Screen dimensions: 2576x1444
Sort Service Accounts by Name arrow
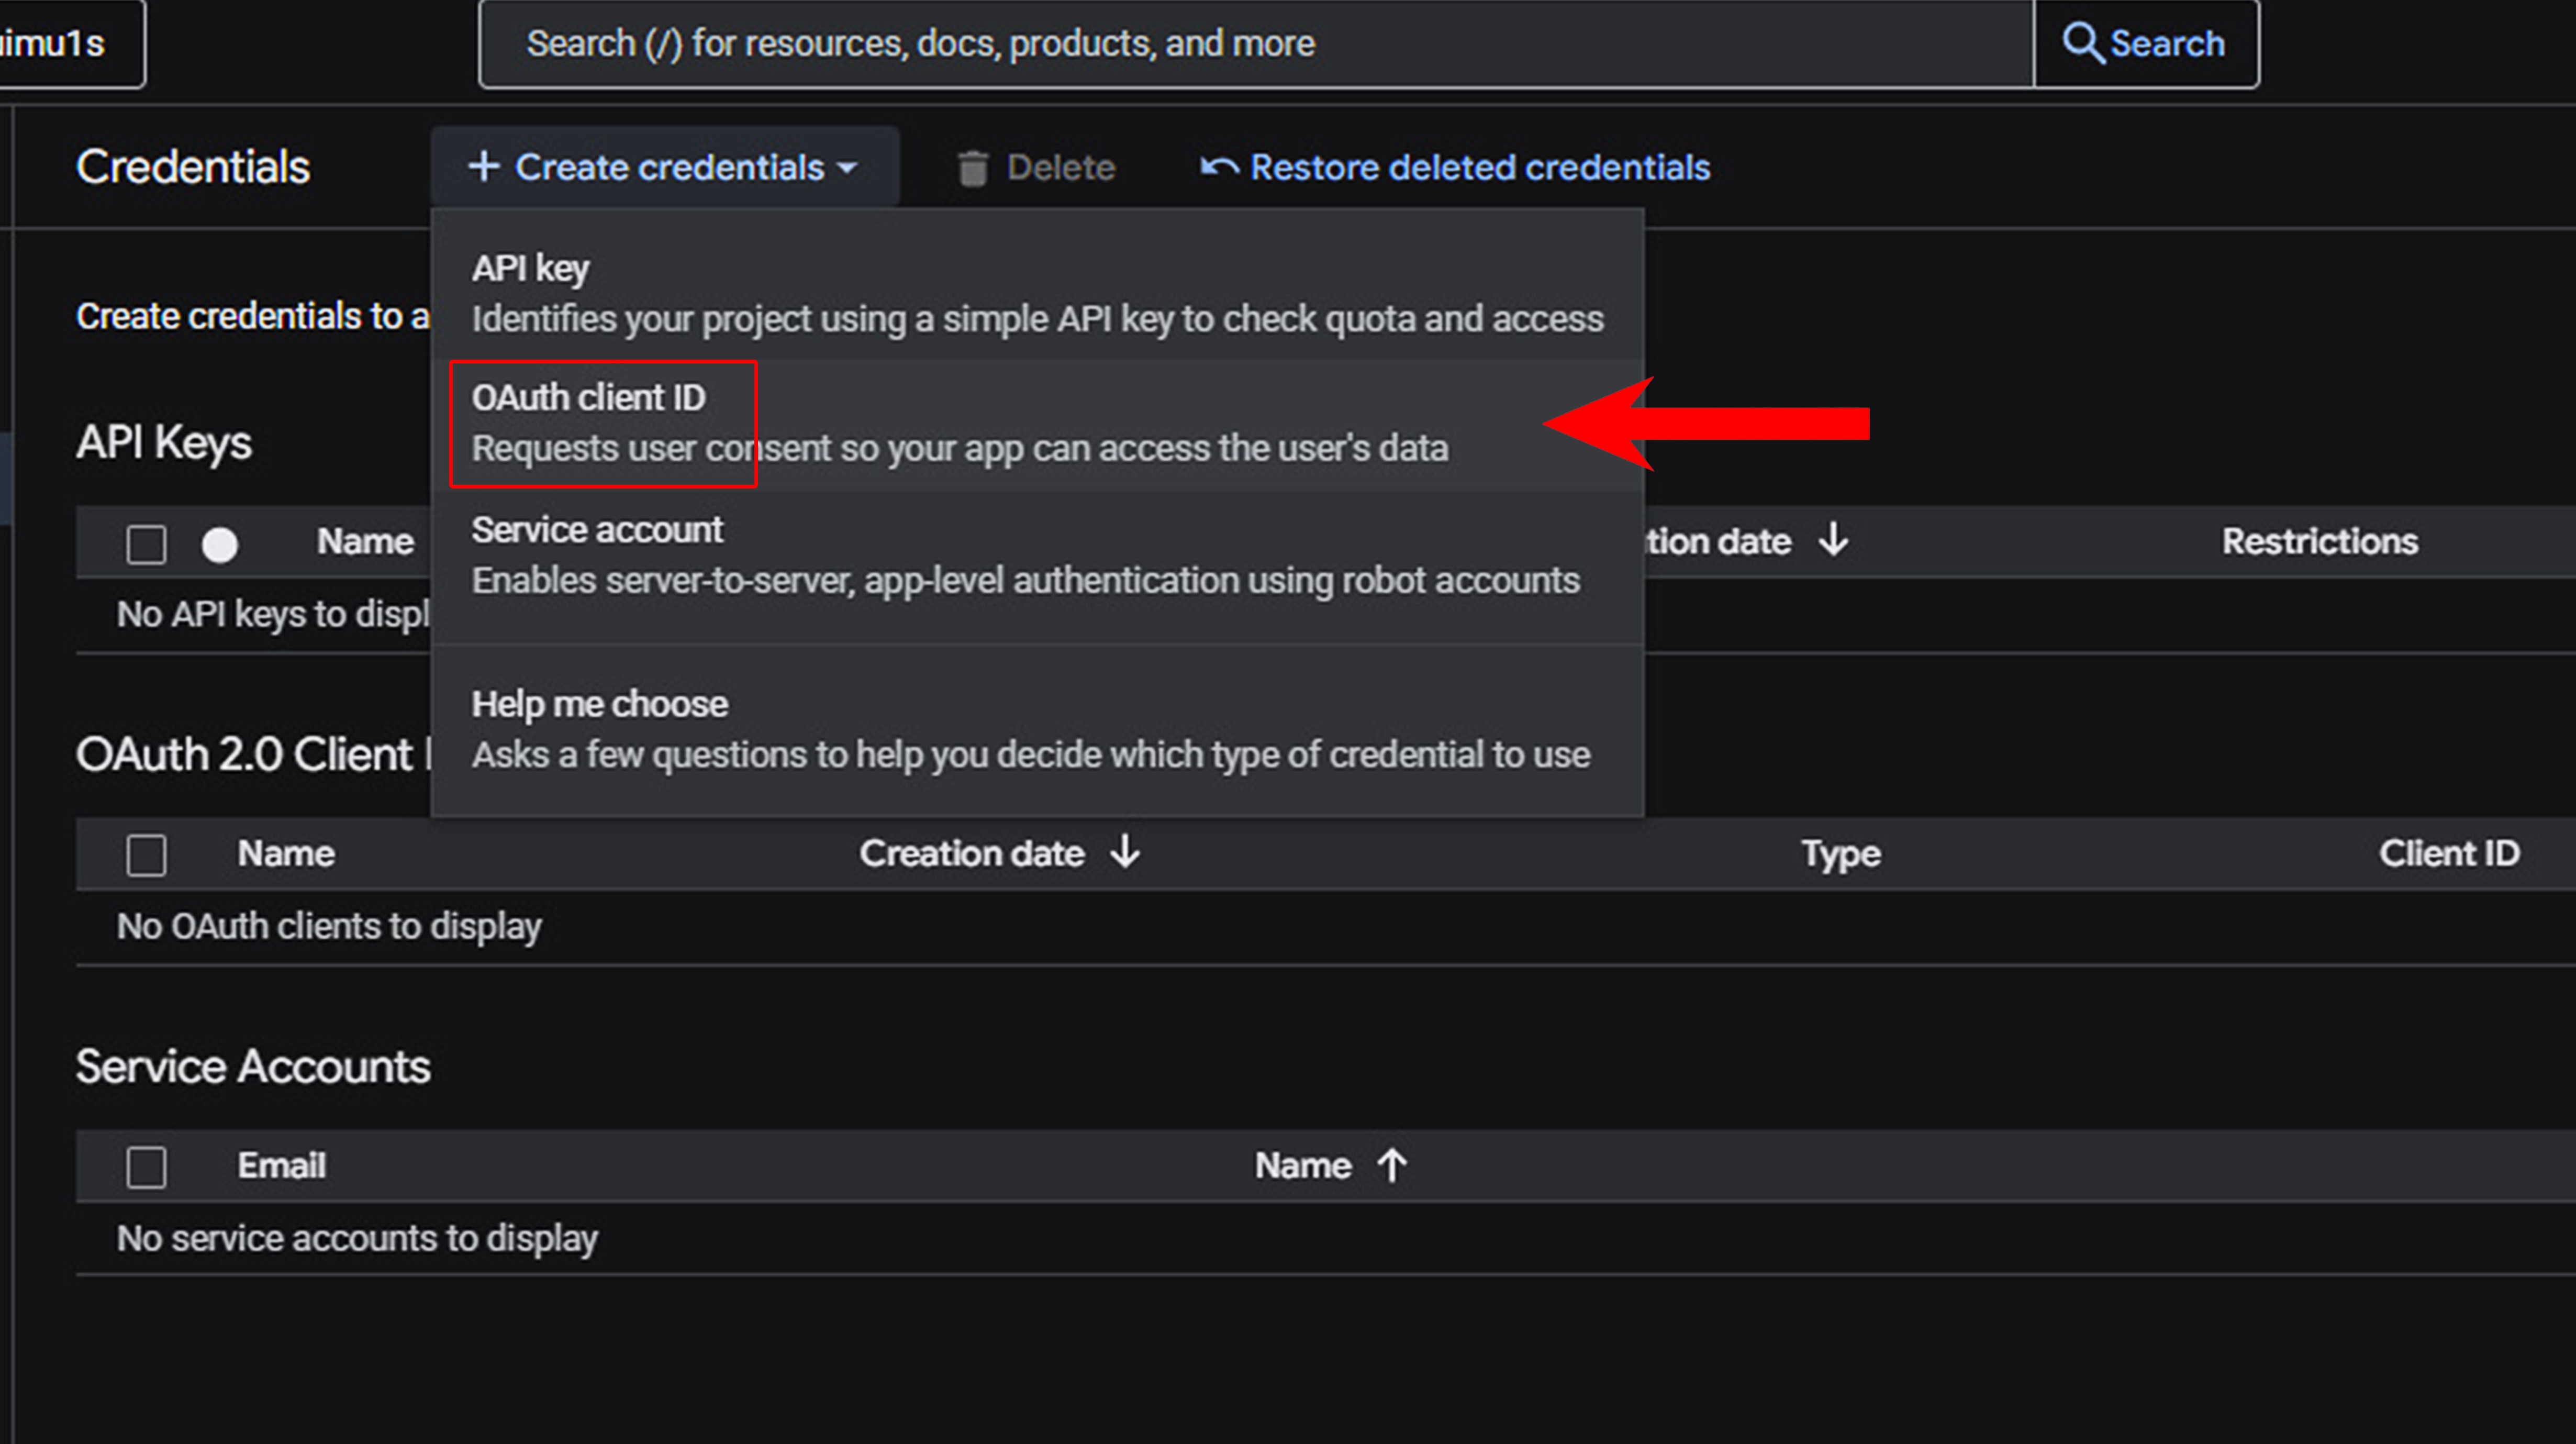[1392, 1165]
